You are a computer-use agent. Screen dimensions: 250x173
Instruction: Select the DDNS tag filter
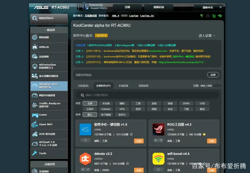click(x=186, y=104)
